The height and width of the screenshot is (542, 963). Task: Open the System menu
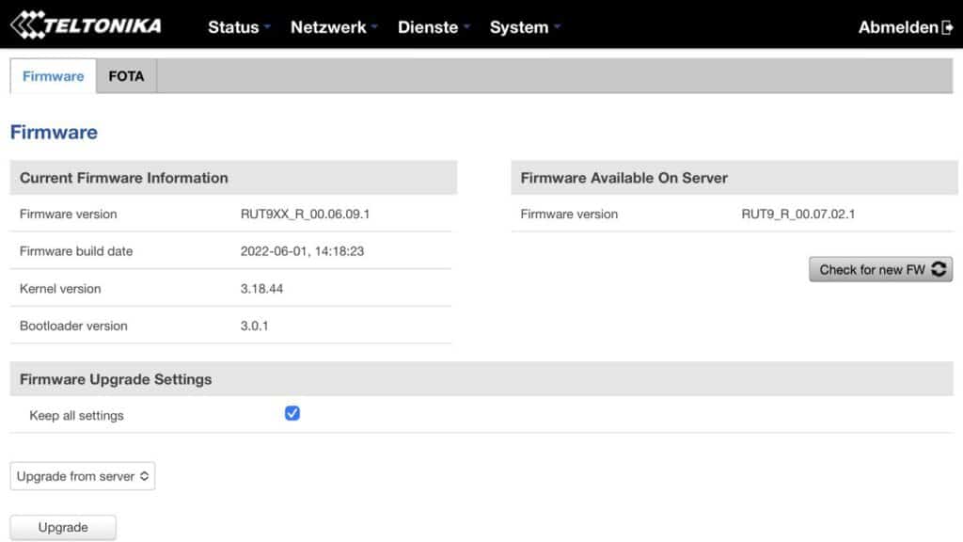click(518, 27)
